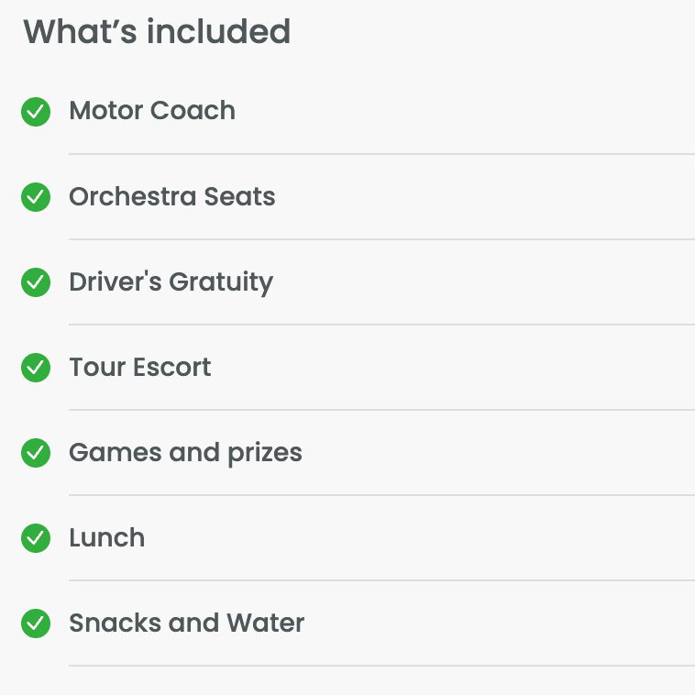Image resolution: width=695 pixels, height=695 pixels.
Task: Click the green checkmark beside Motor Coach
Action: pos(36,112)
